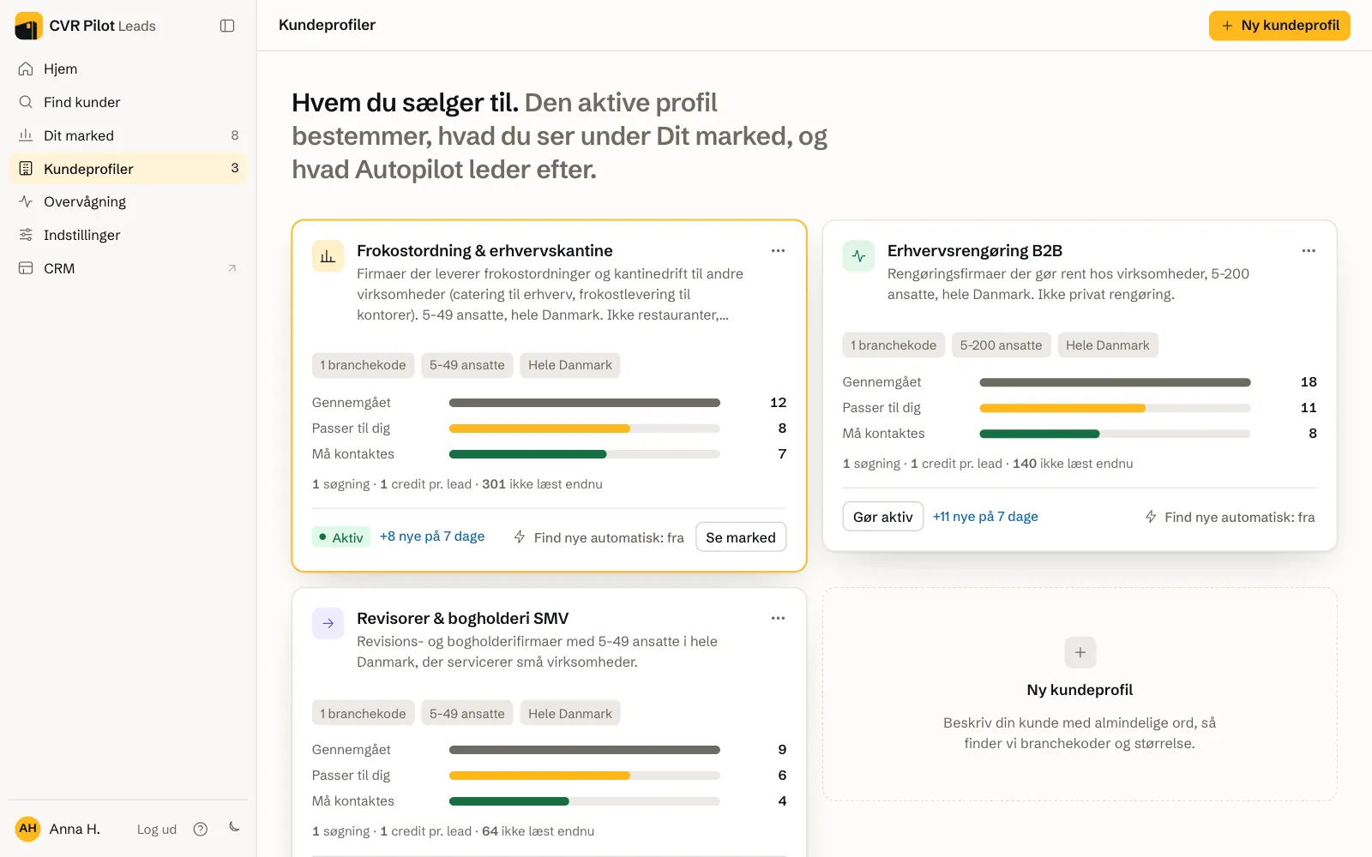This screenshot has height=857, width=1372.
Task: Open +11 nye på 7 dage link
Action: [985, 517]
